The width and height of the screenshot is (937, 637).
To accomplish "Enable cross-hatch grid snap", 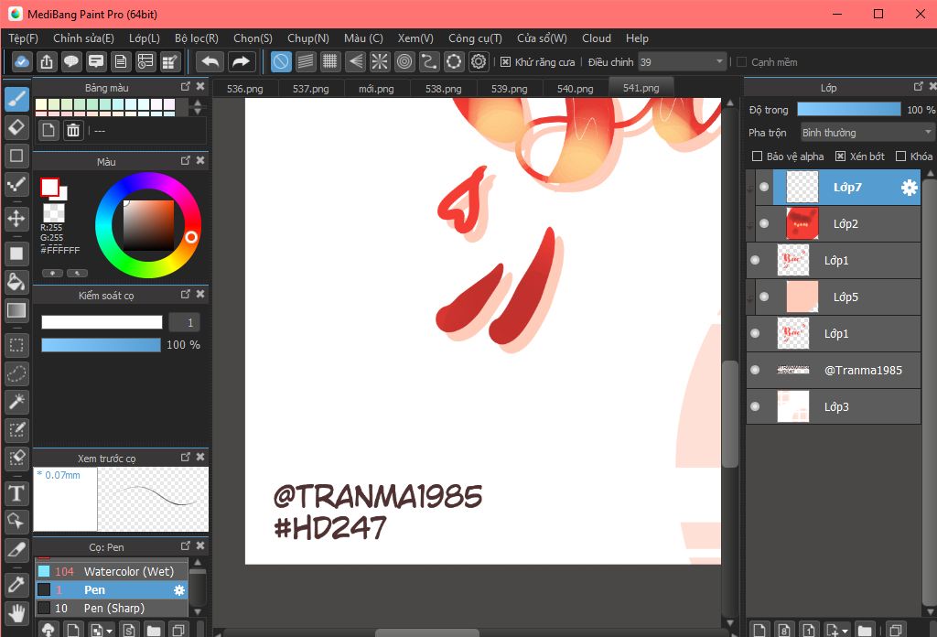I will tap(329, 61).
